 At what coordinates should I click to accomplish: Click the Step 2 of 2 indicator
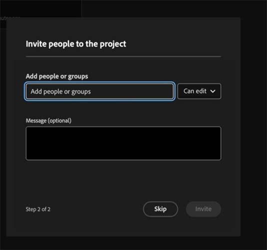[x=38, y=209]
